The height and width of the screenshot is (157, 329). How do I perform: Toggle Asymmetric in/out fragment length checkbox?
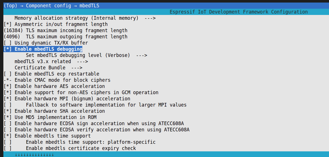[8, 24]
